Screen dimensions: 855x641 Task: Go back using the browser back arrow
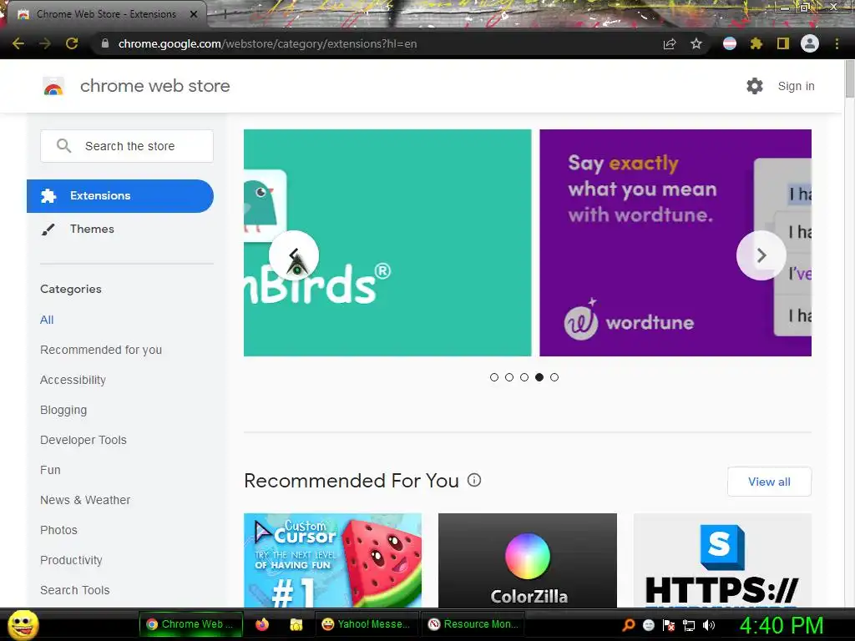pyautogui.click(x=18, y=43)
